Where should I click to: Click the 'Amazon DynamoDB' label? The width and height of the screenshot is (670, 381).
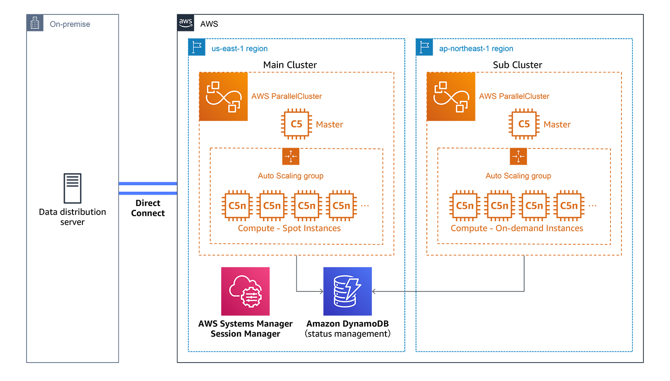click(x=348, y=324)
